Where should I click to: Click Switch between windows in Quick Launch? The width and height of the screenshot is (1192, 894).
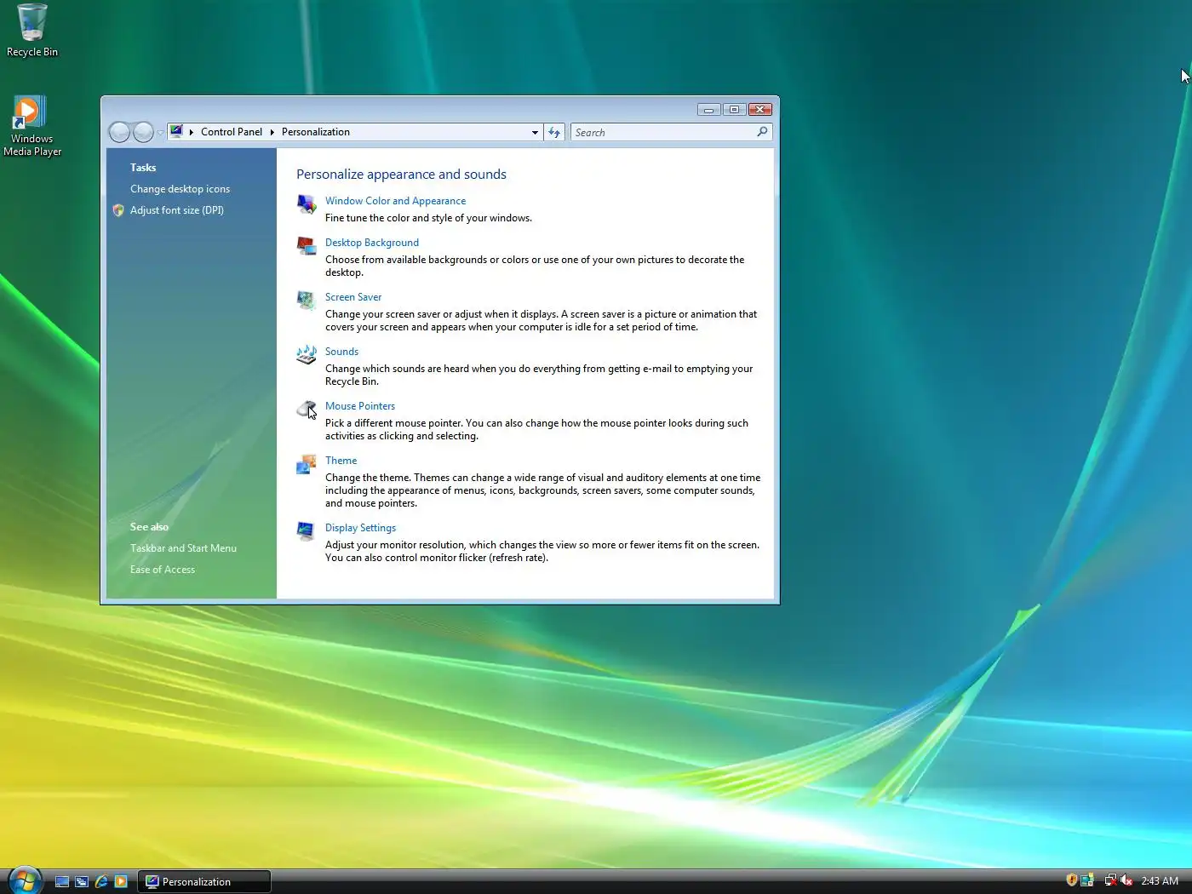coord(82,882)
